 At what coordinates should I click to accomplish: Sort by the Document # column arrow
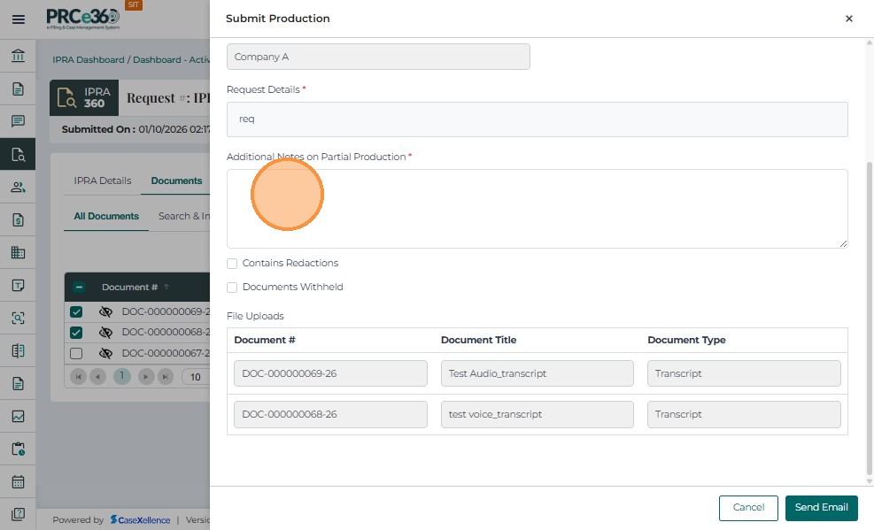tap(166, 288)
